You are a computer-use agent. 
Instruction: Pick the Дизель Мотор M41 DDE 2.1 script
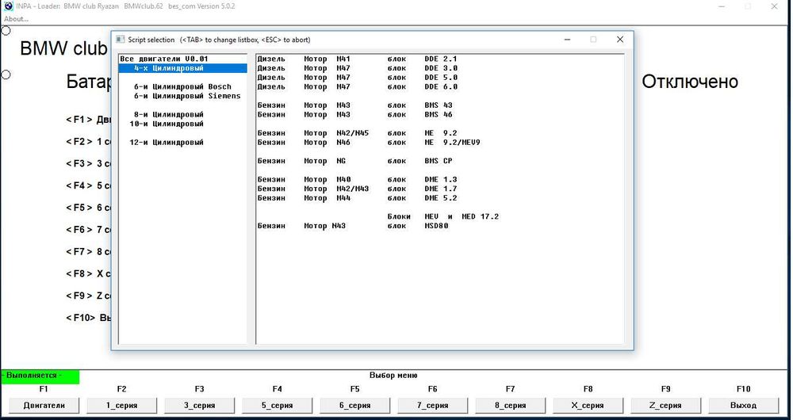tap(357, 59)
